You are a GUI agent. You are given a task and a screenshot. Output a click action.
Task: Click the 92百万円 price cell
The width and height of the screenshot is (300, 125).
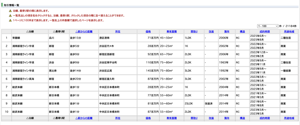click(x=148, y=54)
